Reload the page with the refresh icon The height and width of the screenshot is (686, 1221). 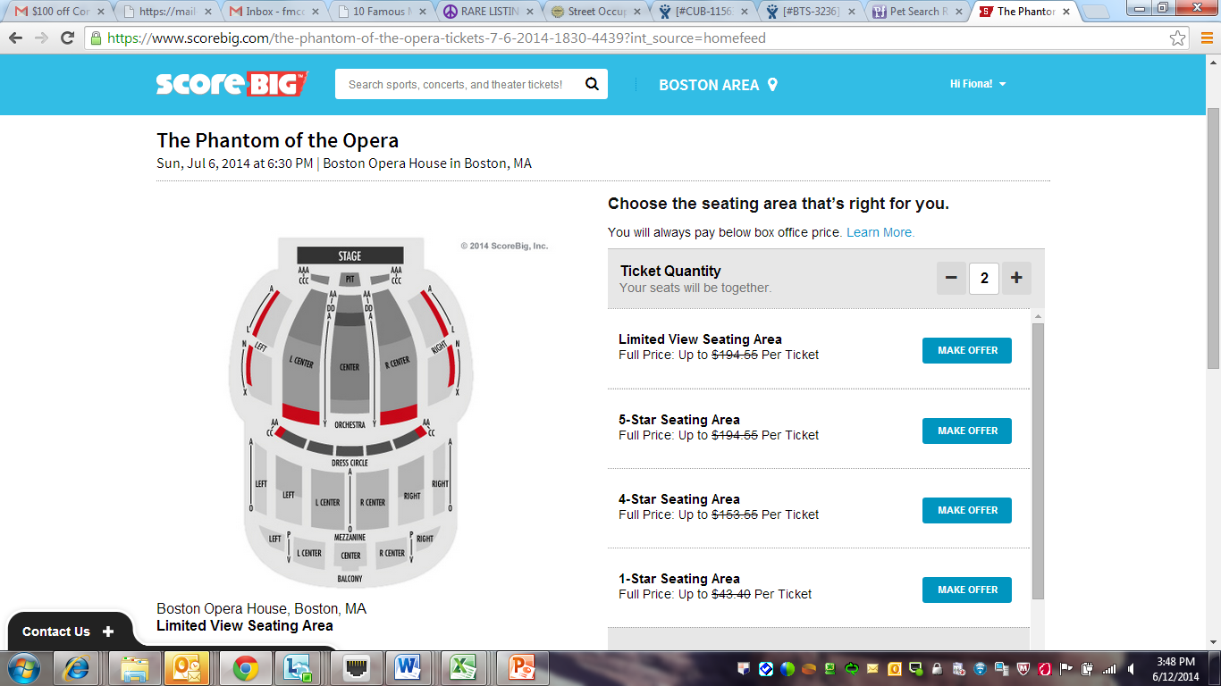tap(67, 38)
